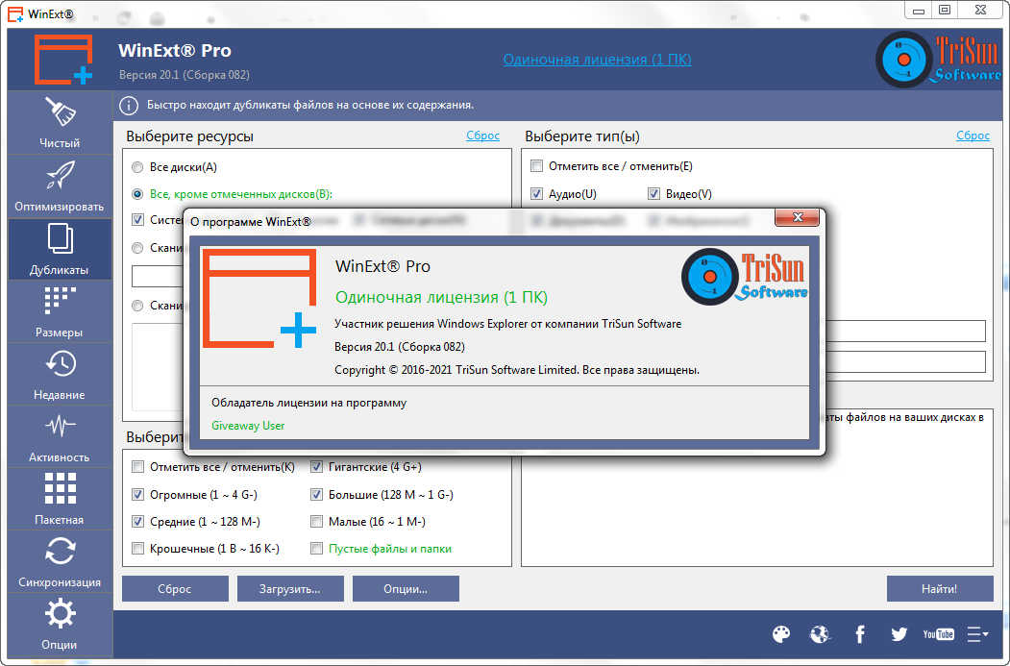Open the Пакетная batch grid icon
This screenshot has height=666, width=1010.
60,488
